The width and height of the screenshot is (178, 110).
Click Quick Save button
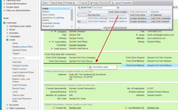point(57,3)
